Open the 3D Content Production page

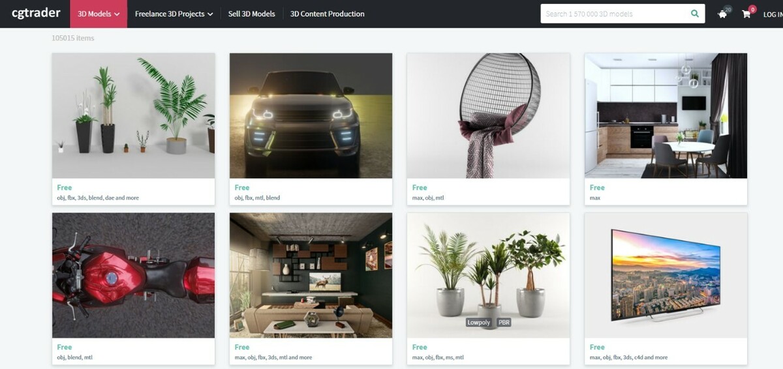328,14
